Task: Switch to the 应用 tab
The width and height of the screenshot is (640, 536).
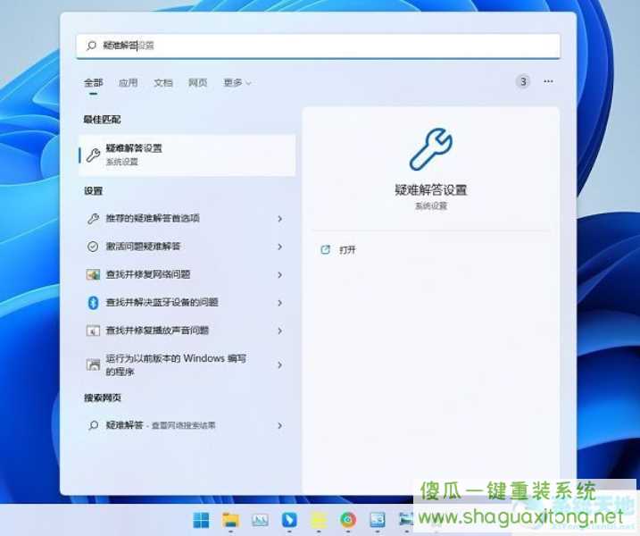Action: click(x=129, y=83)
